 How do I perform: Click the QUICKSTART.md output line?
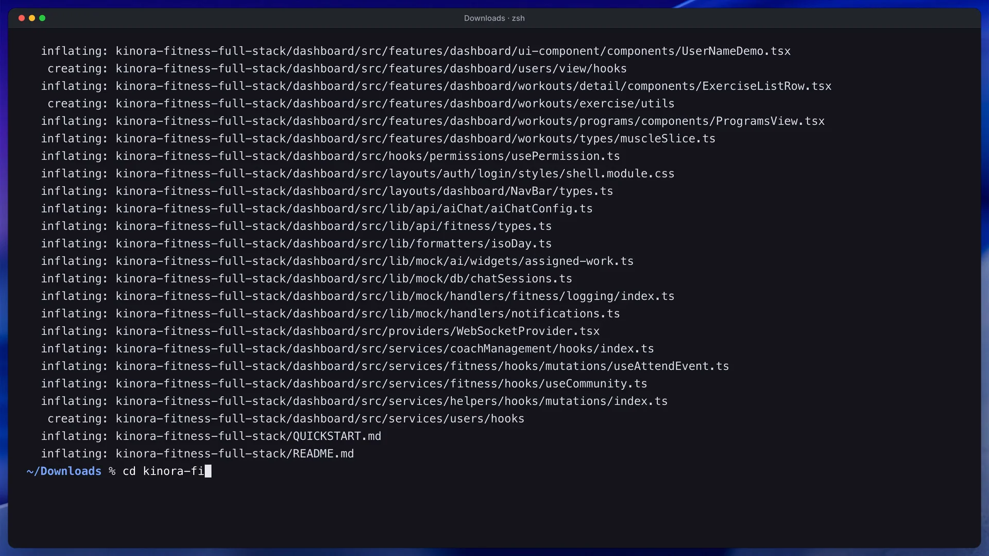211,436
